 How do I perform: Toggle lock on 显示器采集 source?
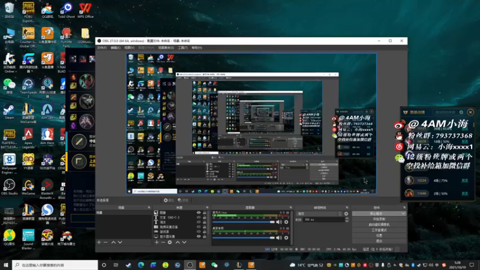tap(205, 236)
